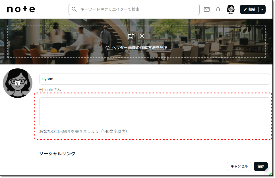275x178 pixels.
Task: Click inside the search field
Action: coord(134,9)
